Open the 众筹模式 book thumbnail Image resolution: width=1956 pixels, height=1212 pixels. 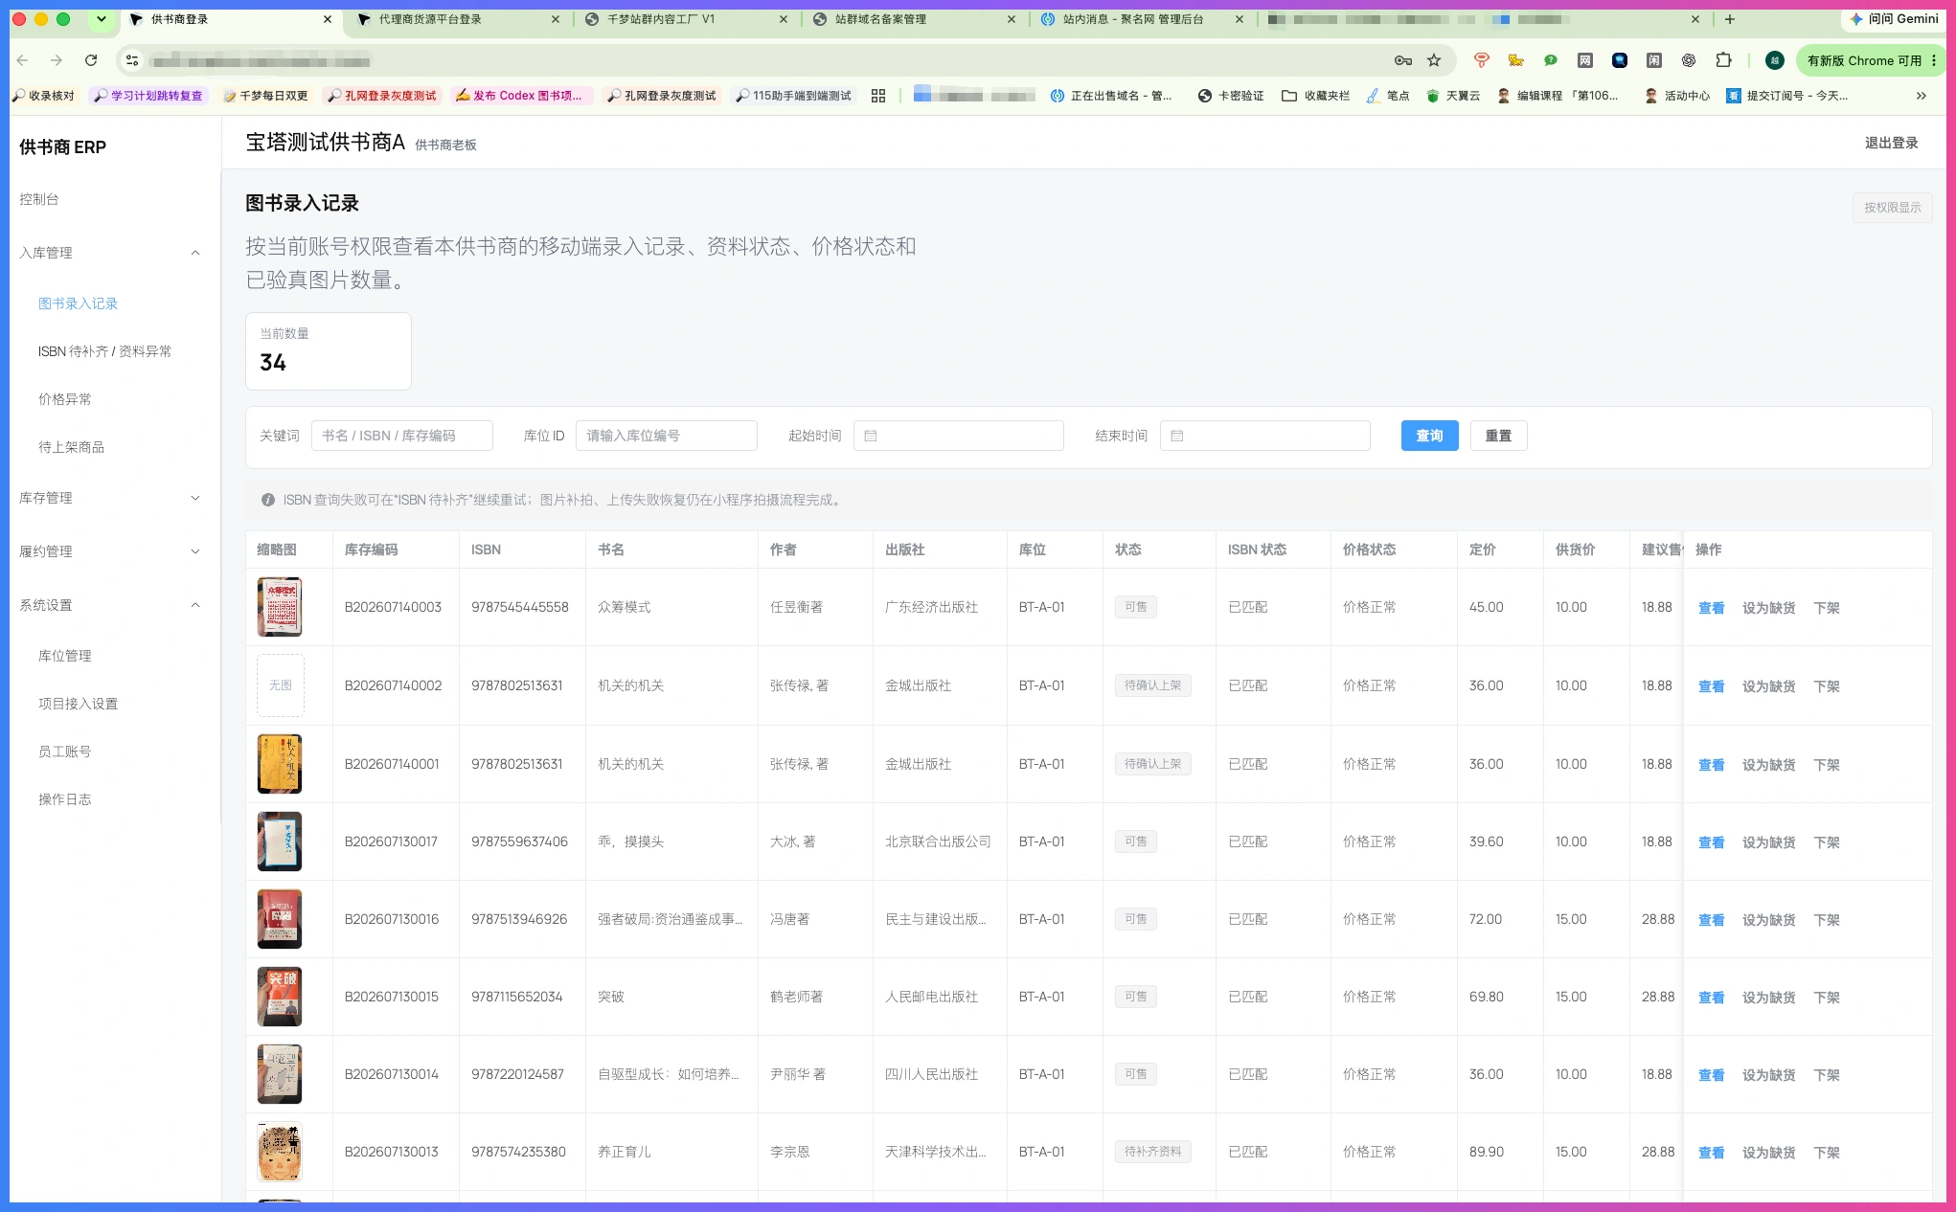tap(280, 607)
